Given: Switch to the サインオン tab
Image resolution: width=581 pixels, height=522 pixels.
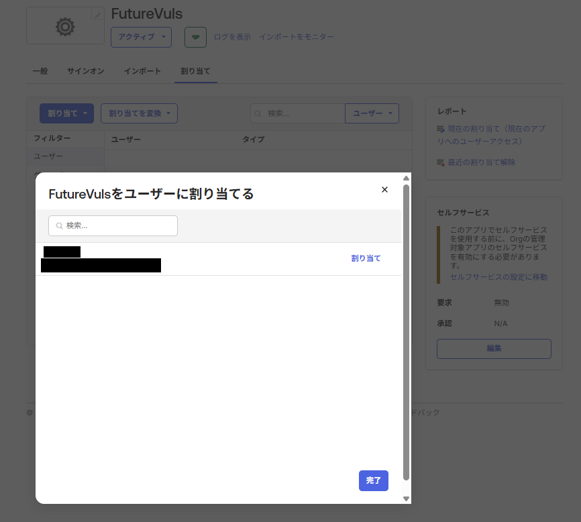Looking at the screenshot, I should pyautogui.click(x=86, y=70).
